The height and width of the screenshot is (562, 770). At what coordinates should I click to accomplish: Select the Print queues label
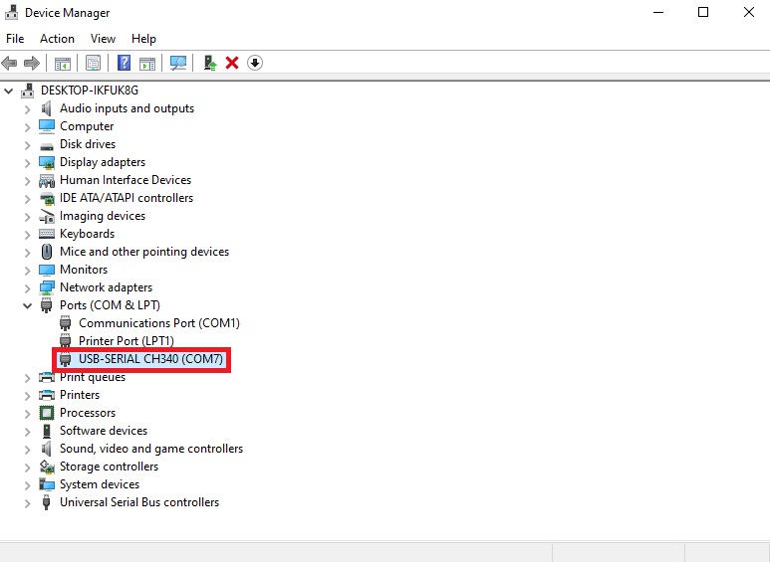tap(93, 377)
